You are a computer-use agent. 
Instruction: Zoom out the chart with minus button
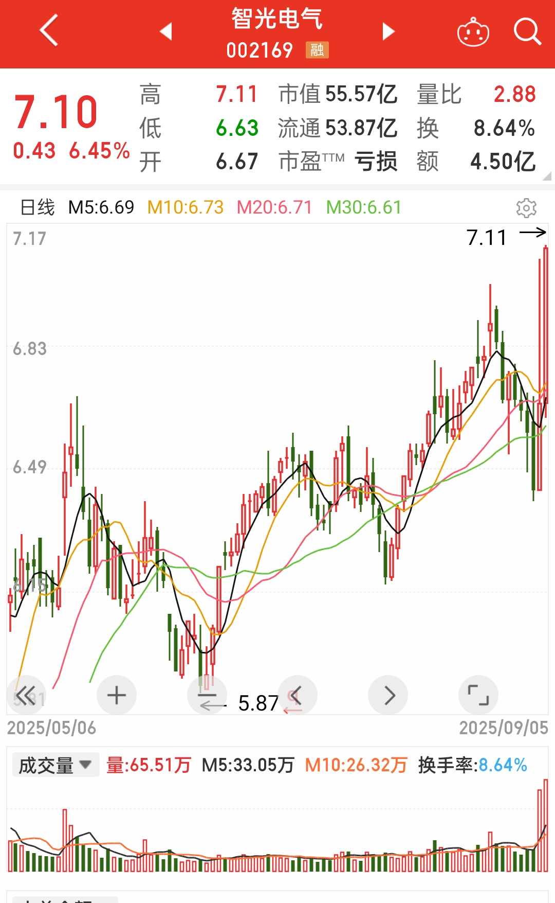tap(207, 695)
